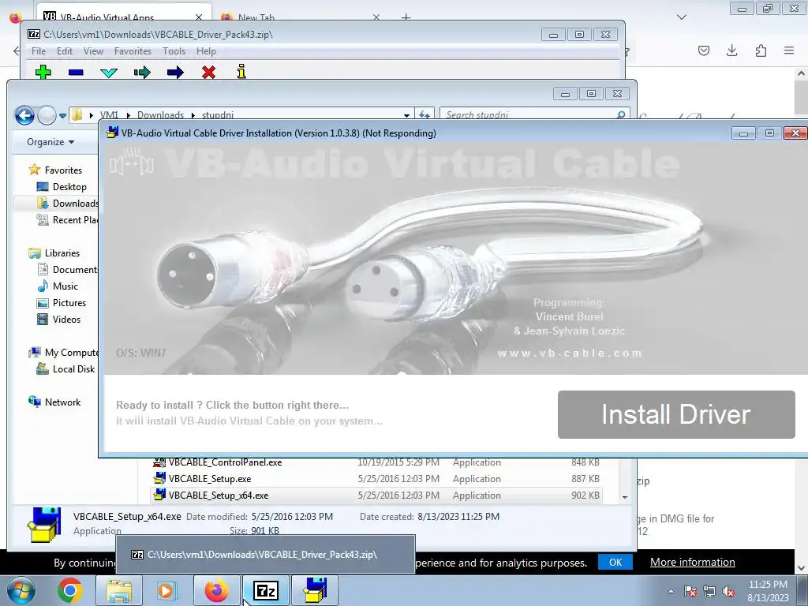Screen dimensions: 808x606
Task: Click the VM1 breadcrumb in address bar
Action: point(109,115)
